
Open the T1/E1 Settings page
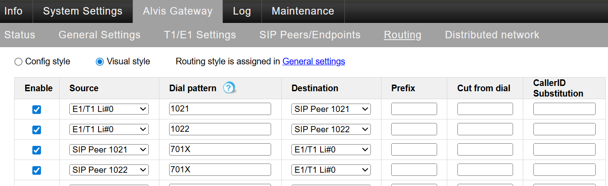coord(200,35)
